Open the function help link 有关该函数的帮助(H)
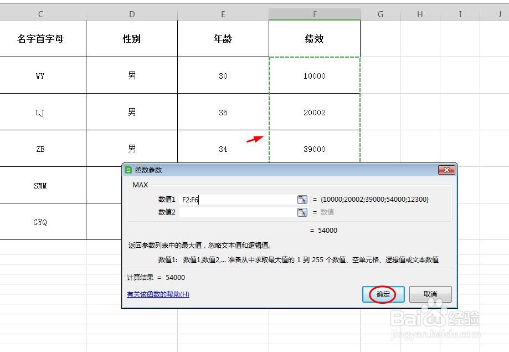Image resolution: width=509 pixels, height=352 pixels. pos(158,294)
